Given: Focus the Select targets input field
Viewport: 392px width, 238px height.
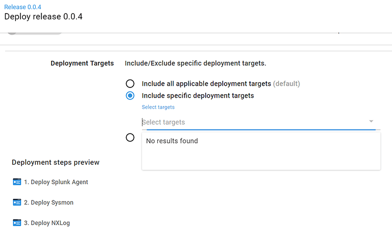Looking at the screenshot, I should pos(261,122).
